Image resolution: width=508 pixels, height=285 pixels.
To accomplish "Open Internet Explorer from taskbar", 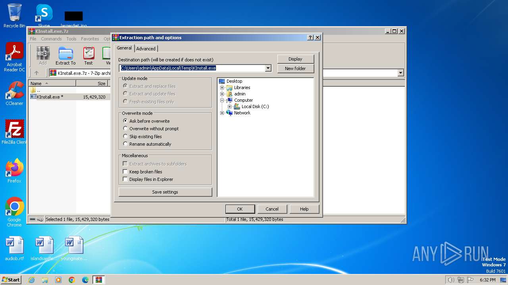I will 31,280.
